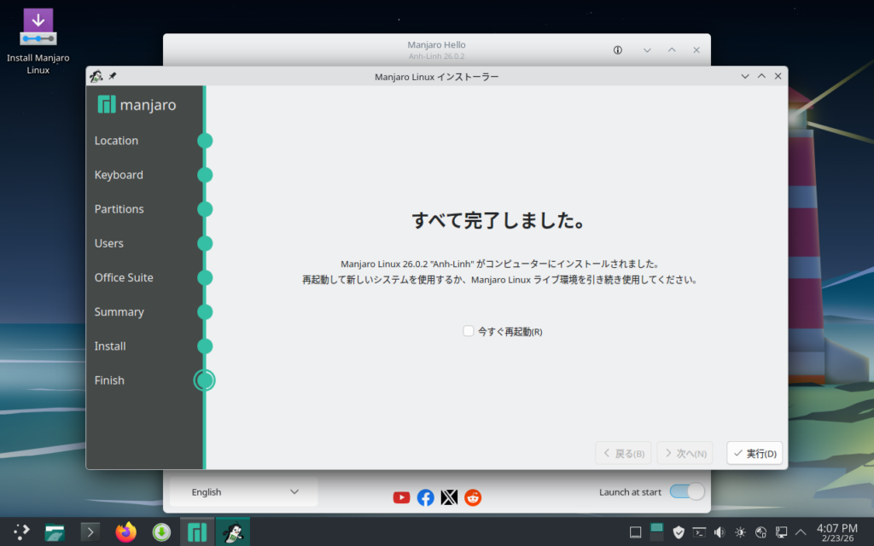The height and width of the screenshot is (546, 874).
Task: Open the Install Manjaro Linux desktop icon
Action: [38, 28]
